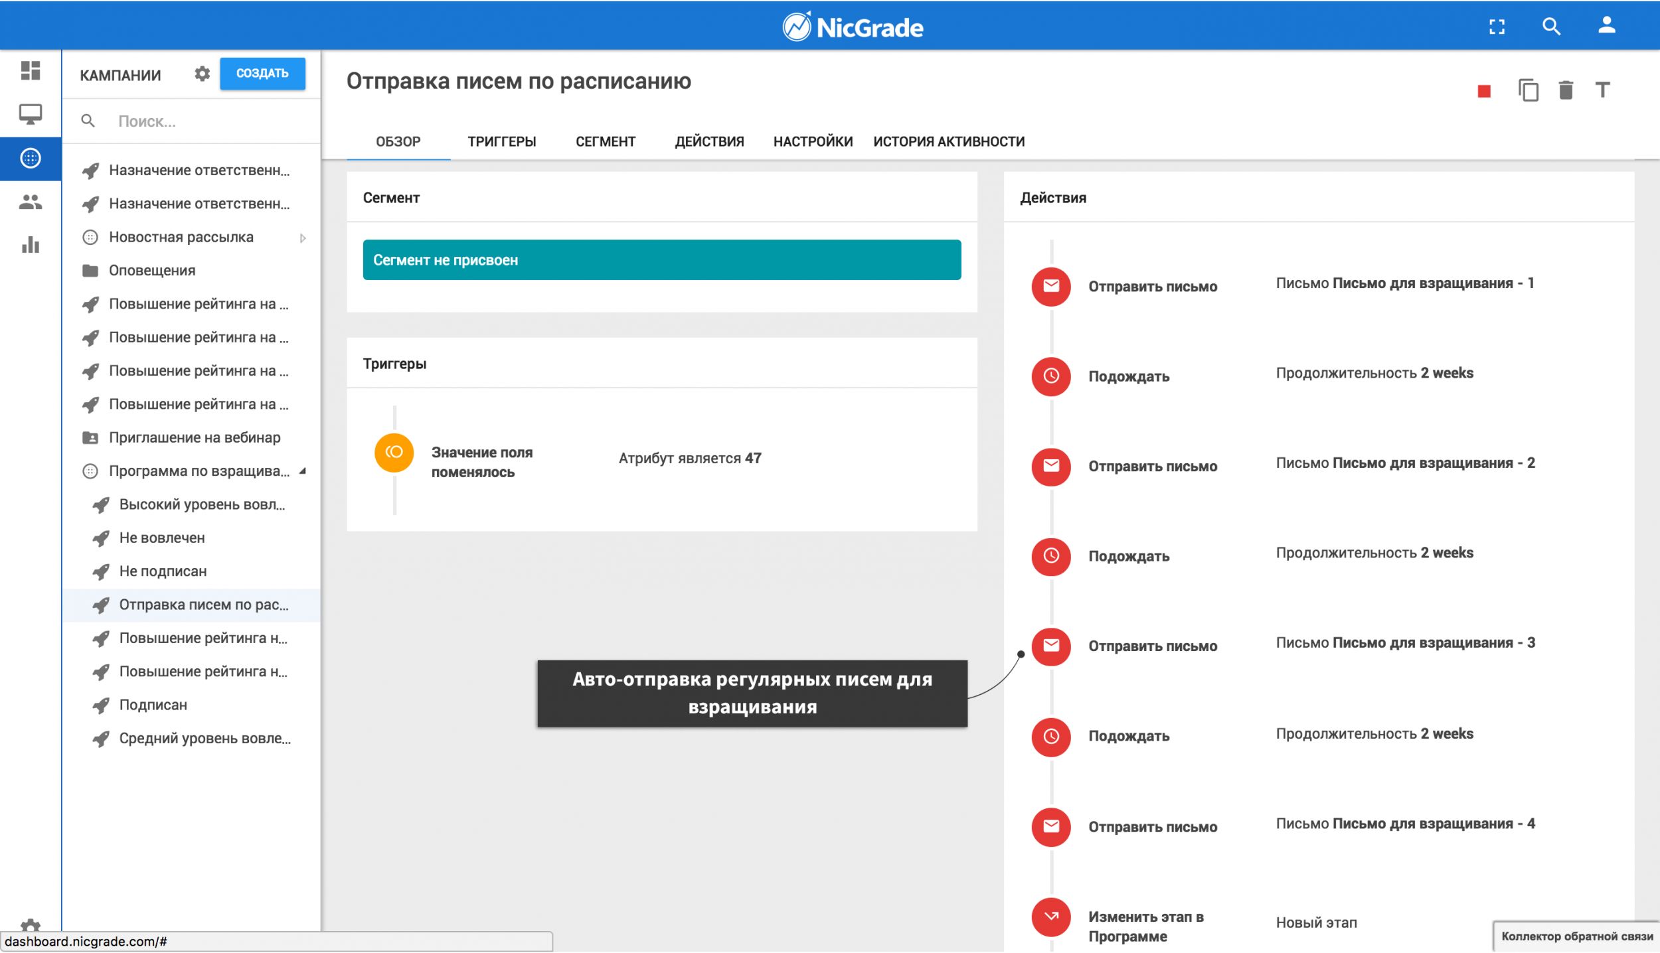
Task: Open Коллектор обратной связи widget
Action: [1576, 936]
